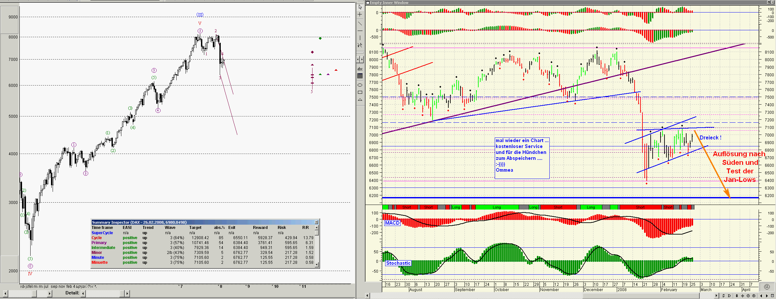776x299 pixels.
Task: Activate the short/long S/L marker tool
Action: 360,45
